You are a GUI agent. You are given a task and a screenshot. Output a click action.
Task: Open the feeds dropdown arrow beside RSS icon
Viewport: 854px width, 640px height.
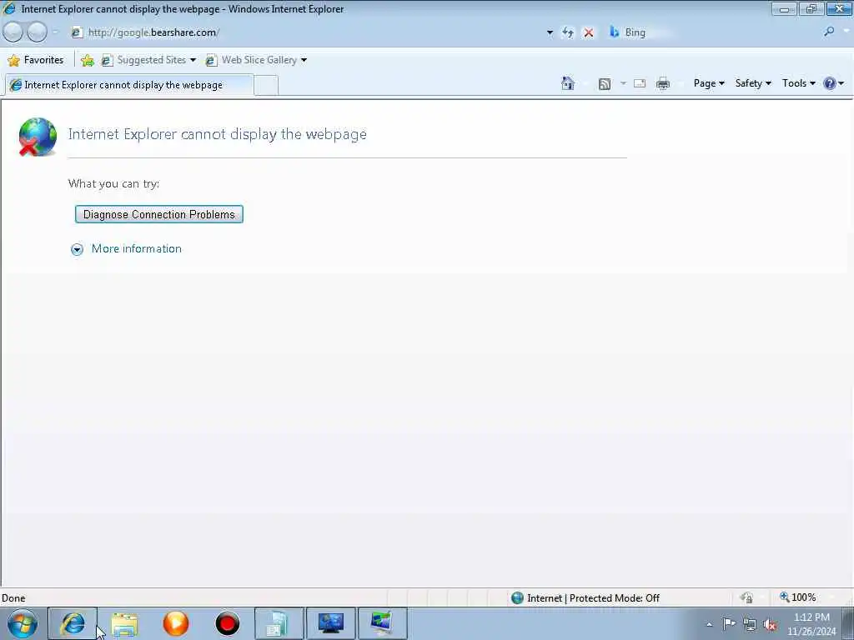(x=623, y=83)
